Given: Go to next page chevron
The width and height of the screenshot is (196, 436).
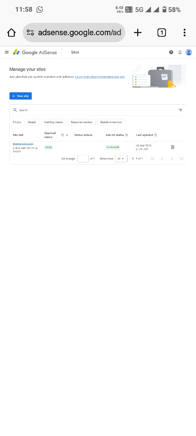Looking at the screenshot, I should [x=172, y=159].
